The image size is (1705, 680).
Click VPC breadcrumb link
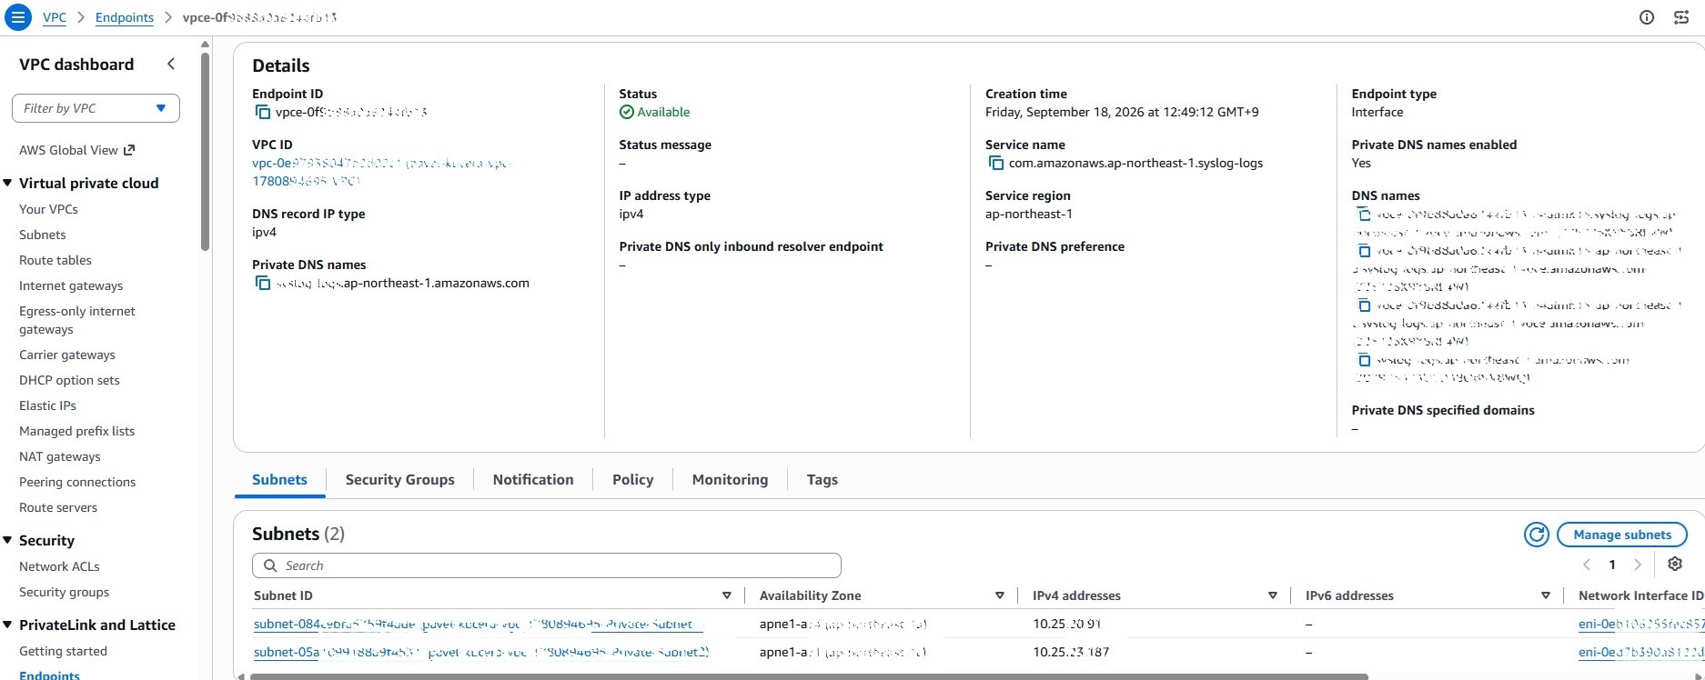(x=55, y=17)
